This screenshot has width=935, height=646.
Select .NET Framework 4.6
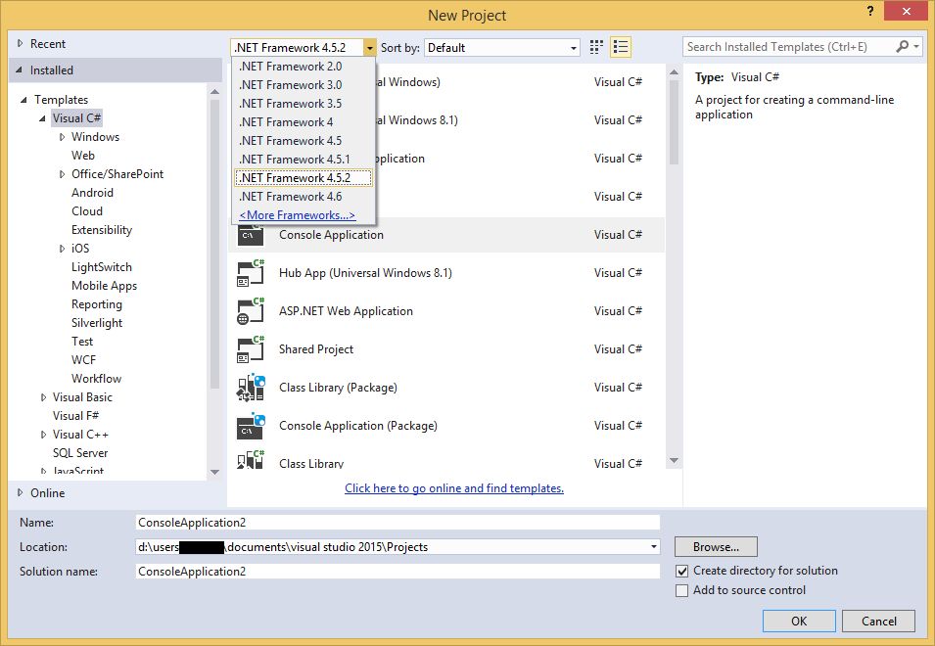(304, 196)
